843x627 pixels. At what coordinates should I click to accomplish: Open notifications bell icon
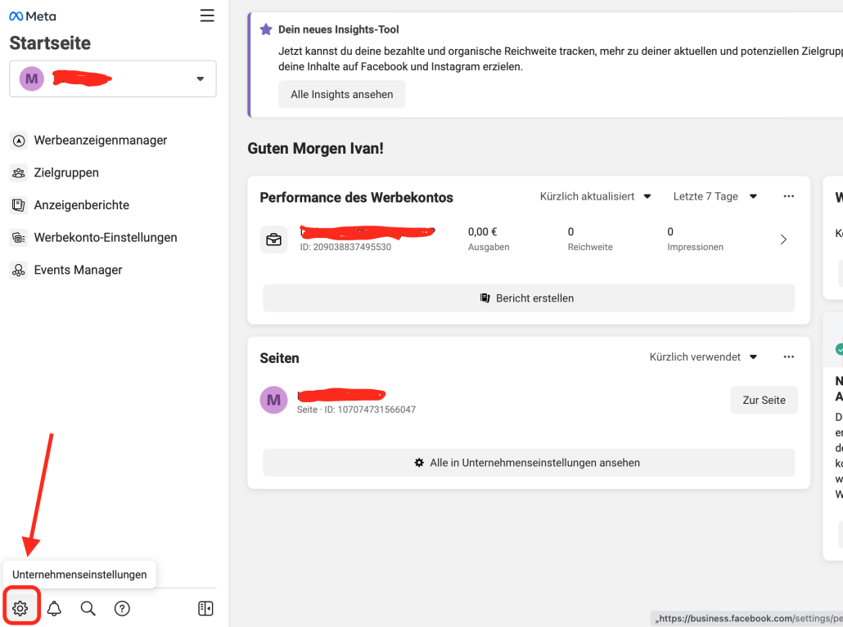(54, 608)
